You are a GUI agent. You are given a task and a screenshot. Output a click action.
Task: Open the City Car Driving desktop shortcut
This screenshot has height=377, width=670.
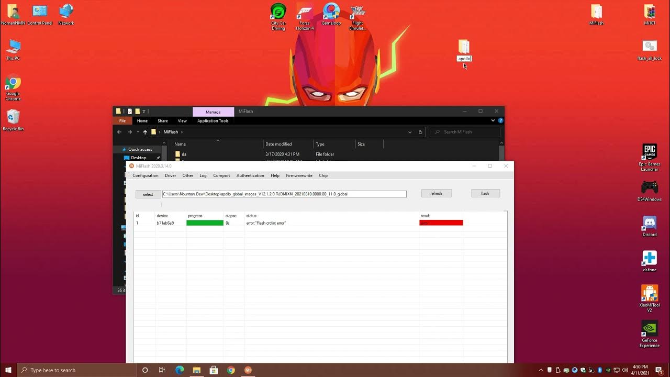278,16
